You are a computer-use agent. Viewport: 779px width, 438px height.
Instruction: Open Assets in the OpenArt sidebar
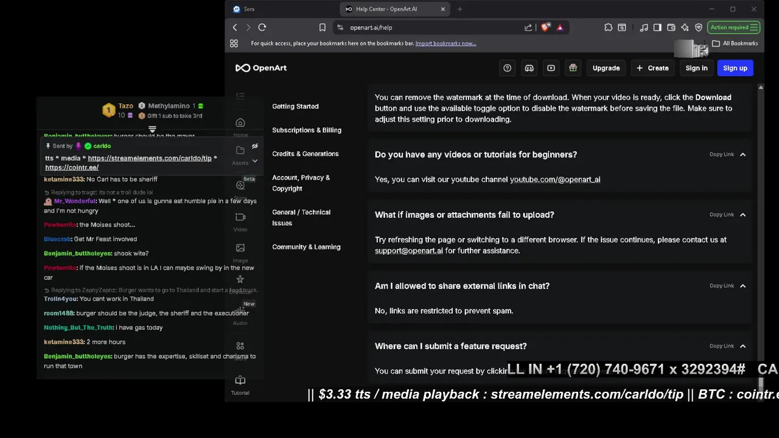240,156
